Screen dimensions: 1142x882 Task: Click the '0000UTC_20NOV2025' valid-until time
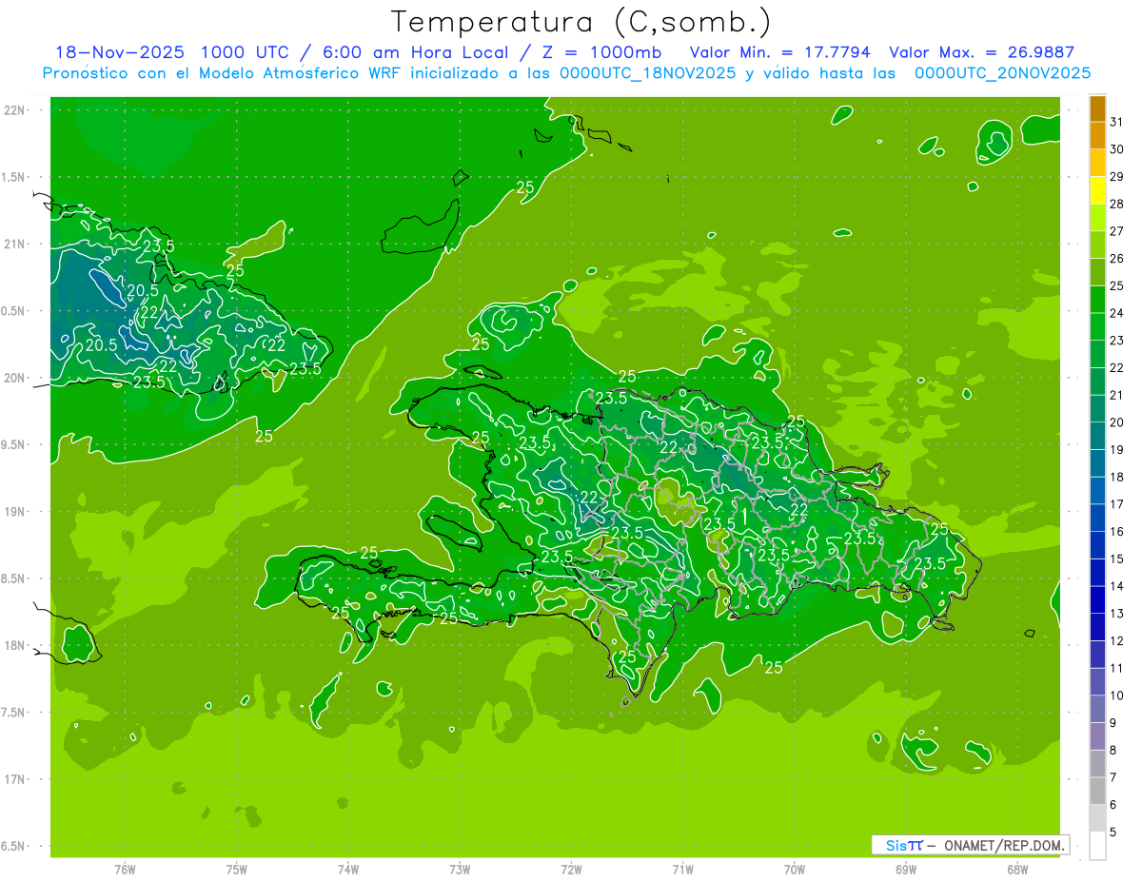(x=1003, y=73)
